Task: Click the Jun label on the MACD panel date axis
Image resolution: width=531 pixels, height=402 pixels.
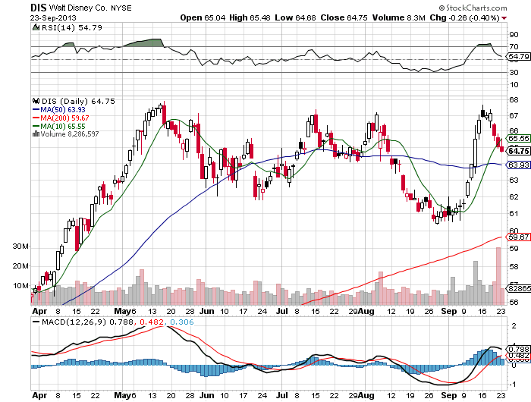Action: (x=206, y=395)
